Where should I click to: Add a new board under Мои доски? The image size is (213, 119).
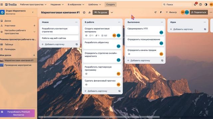tap(34, 55)
